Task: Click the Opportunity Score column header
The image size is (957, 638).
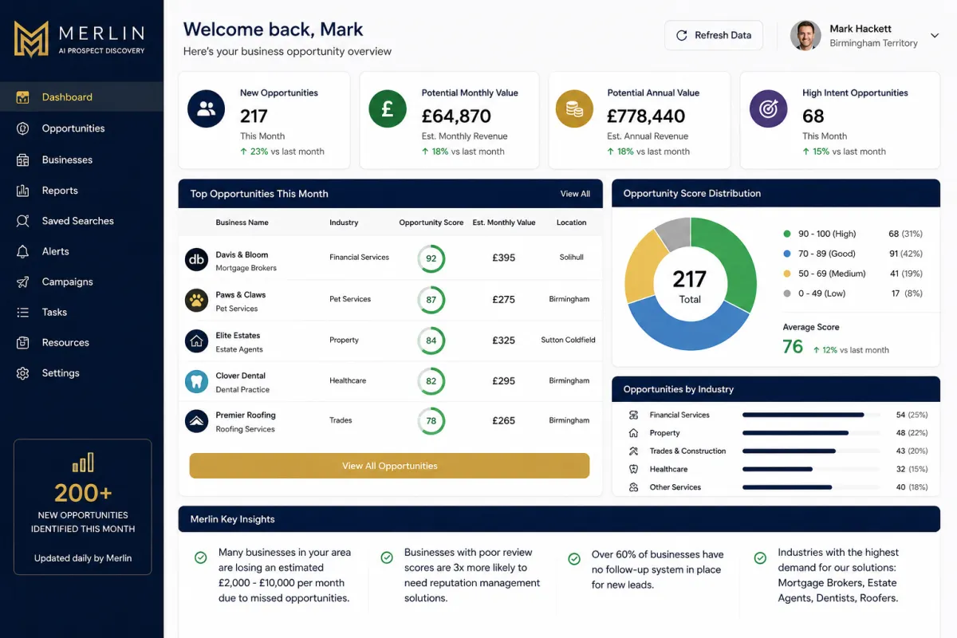Action: click(x=431, y=223)
